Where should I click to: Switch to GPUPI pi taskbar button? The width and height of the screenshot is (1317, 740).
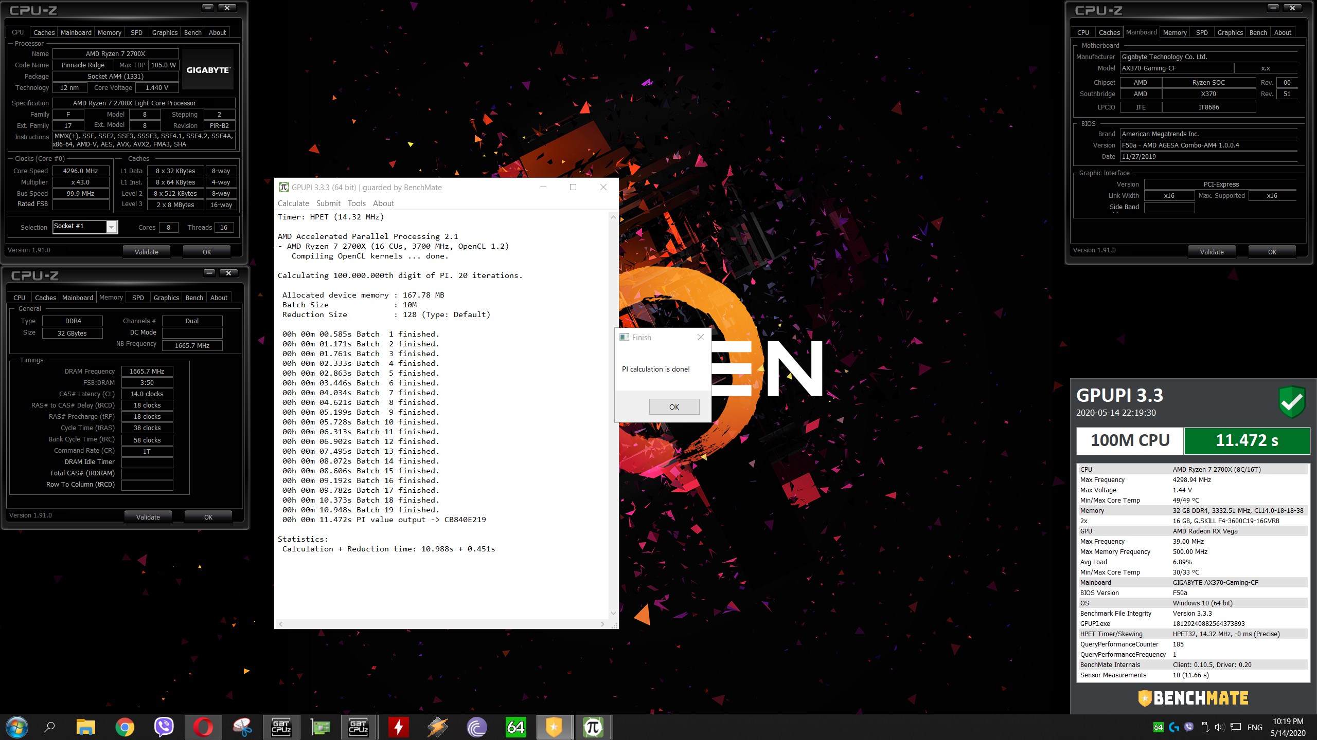coord(593,727)
